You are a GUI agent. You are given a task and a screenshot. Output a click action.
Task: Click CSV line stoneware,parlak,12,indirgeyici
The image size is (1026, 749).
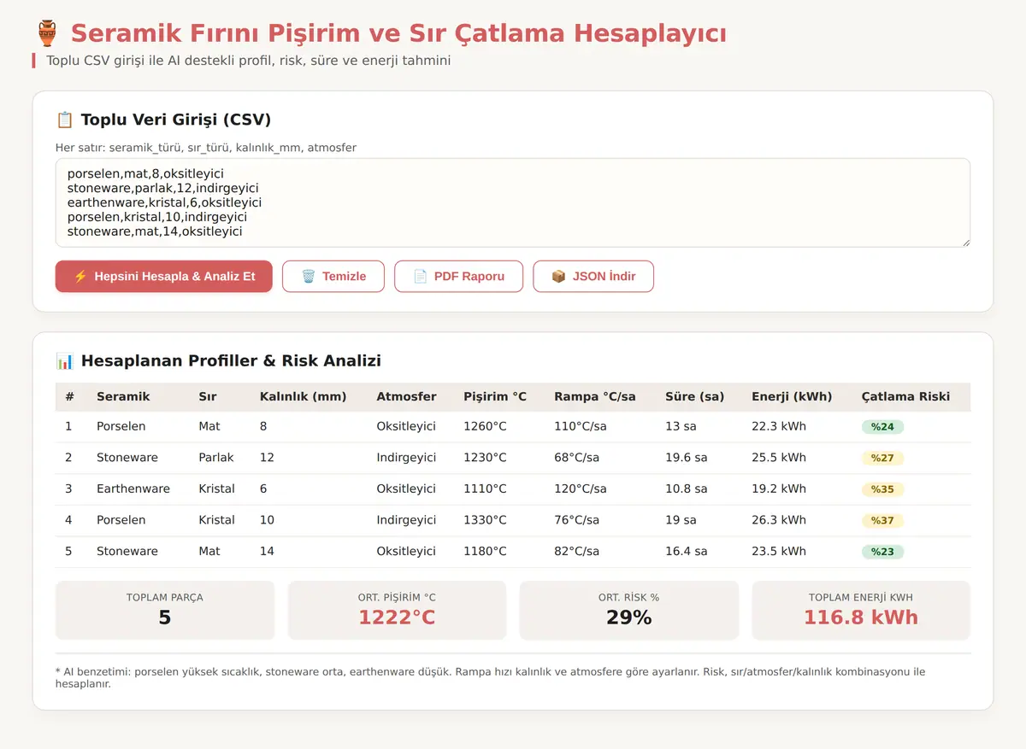(x=162, y=188)
